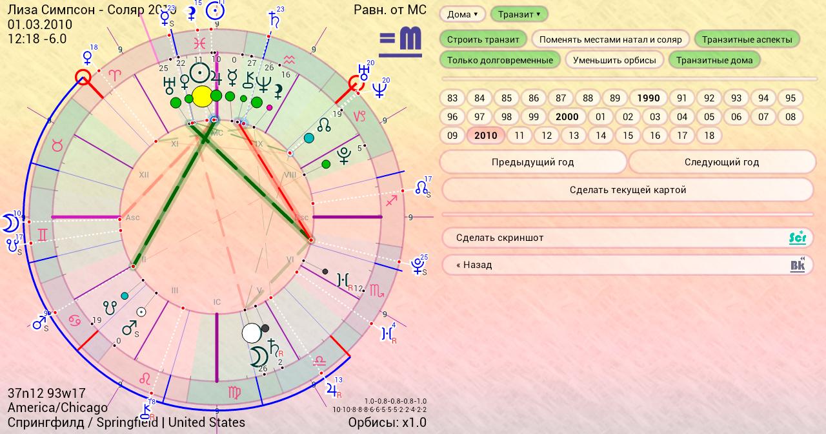
Task: Select year 2000 in the year grid
Action: point(567,117)
